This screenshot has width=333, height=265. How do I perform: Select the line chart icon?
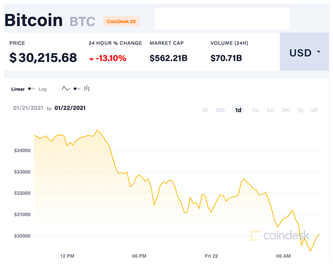(x=66, y=88)
